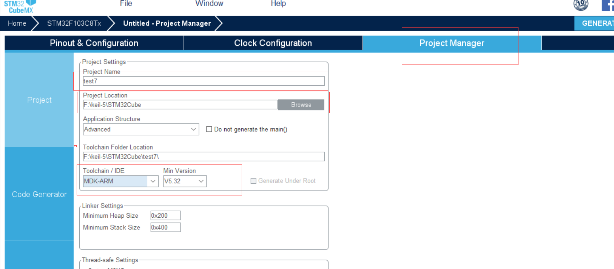This screenshot has height=269, width=614.
Task: Click the Project Location label
Action: click(x=105, y=95)
